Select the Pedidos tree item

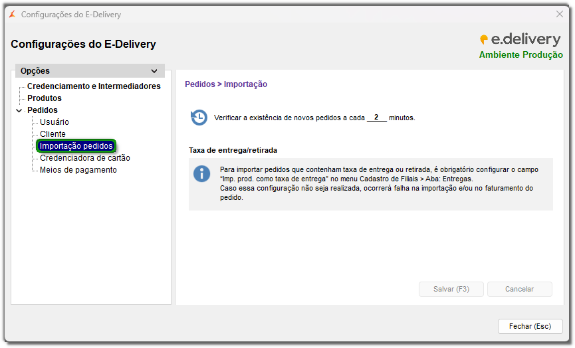coord(43,110)
